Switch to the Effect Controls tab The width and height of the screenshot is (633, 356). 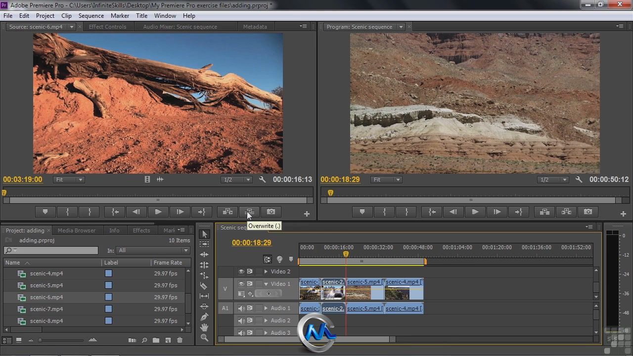coord(107,27)
